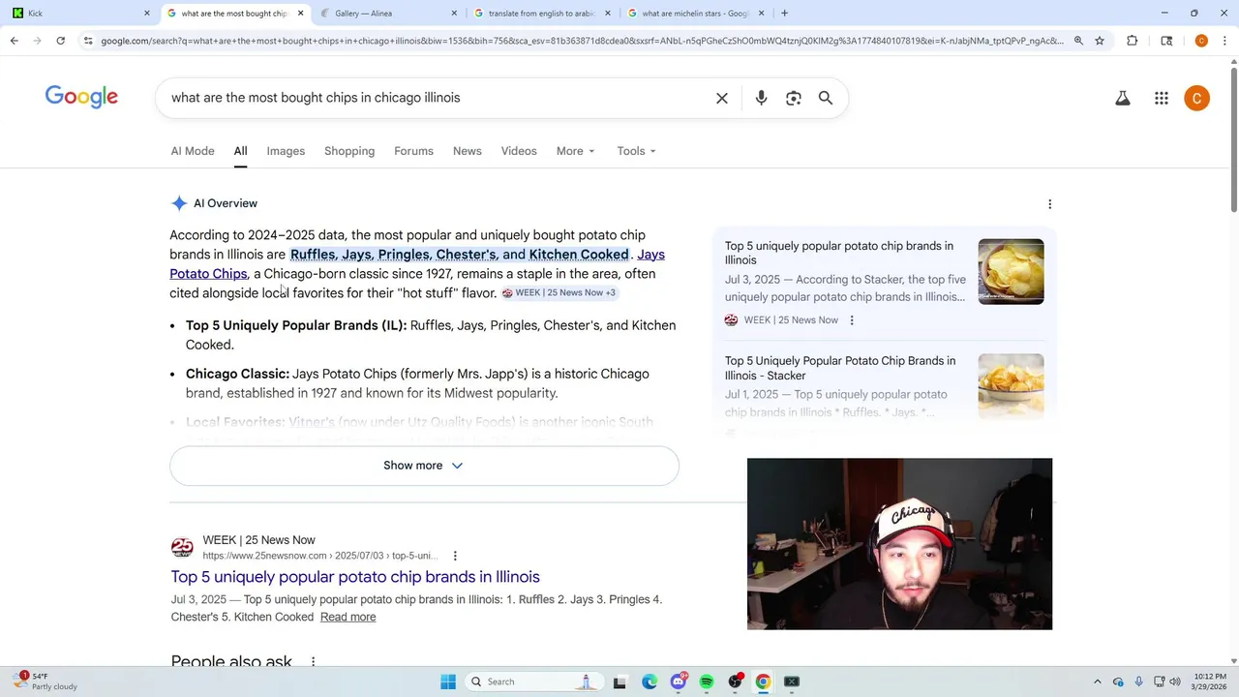Image resolution: width=1239 pixels, height=697 pixels.
Task: Open more options for 25newsnow.com result
Action: pyautogui.click(x=455, y=556)
